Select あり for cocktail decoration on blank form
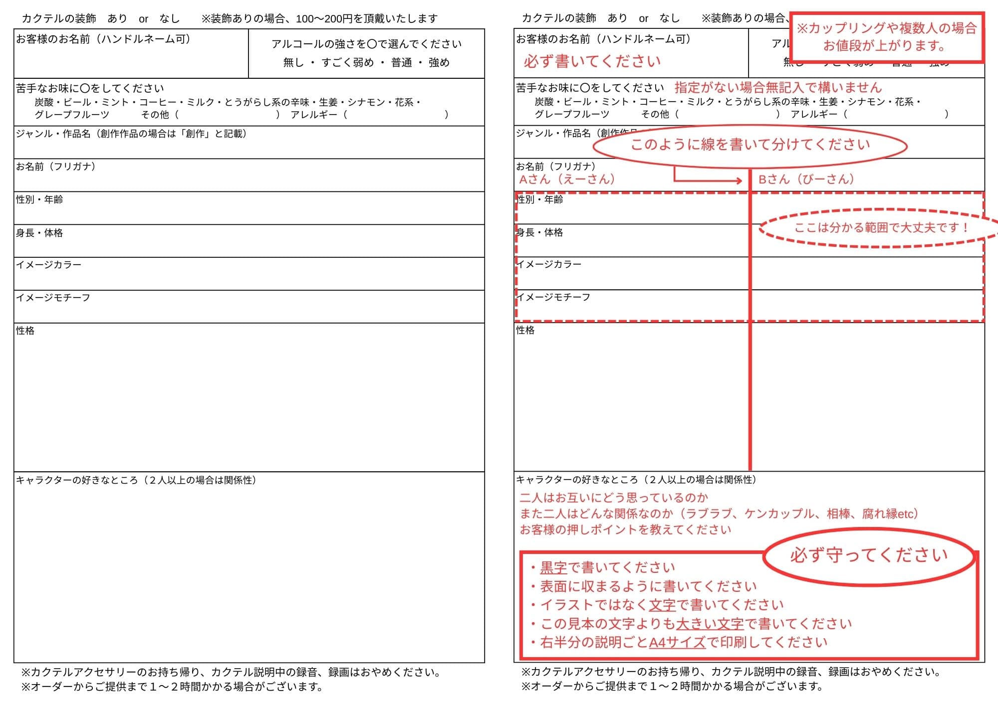 pyautogui.click(x=117, y=18)
